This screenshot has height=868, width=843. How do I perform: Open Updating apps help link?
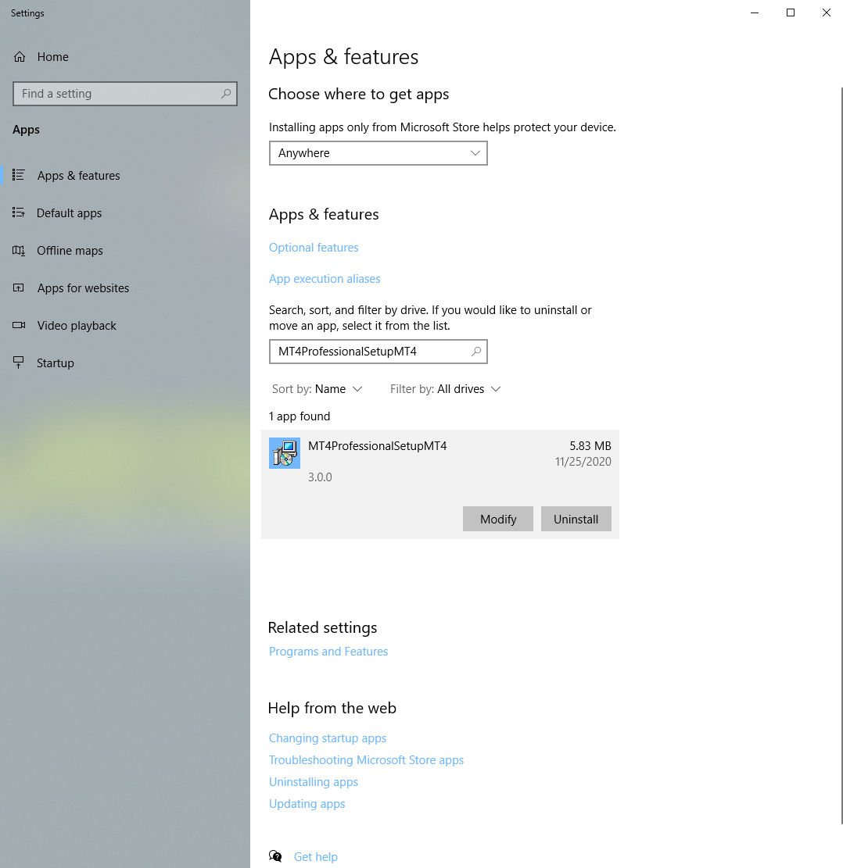pos(307,804)
